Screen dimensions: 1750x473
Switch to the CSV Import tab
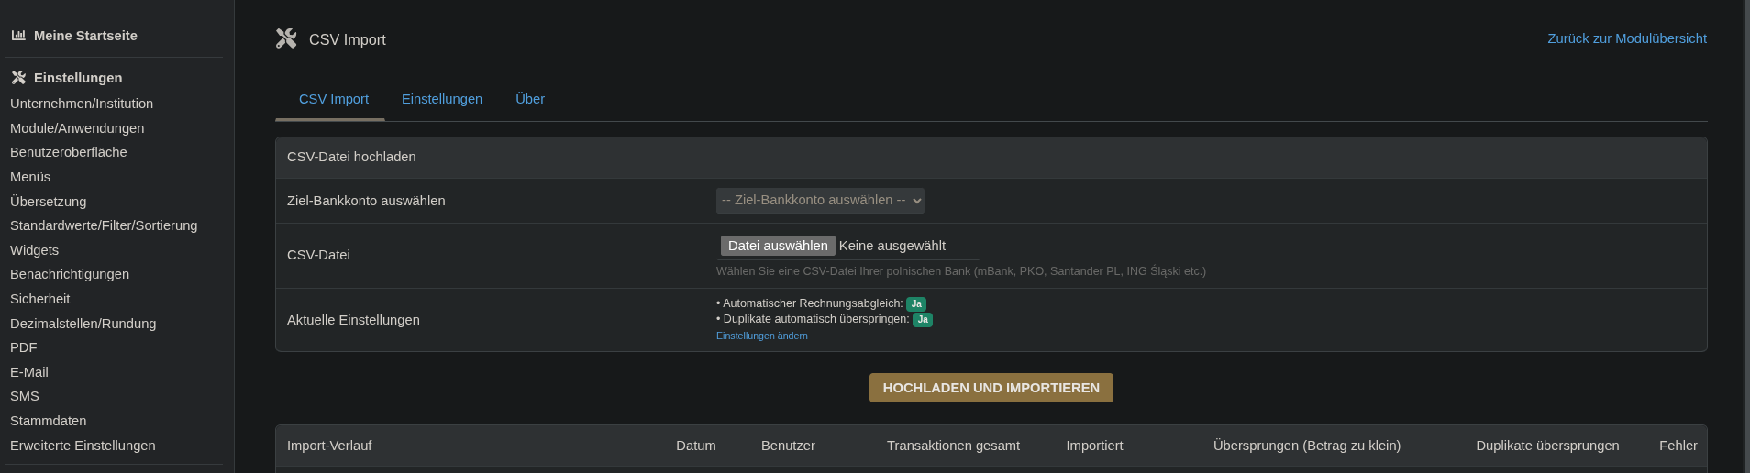(x=333, y=99)
